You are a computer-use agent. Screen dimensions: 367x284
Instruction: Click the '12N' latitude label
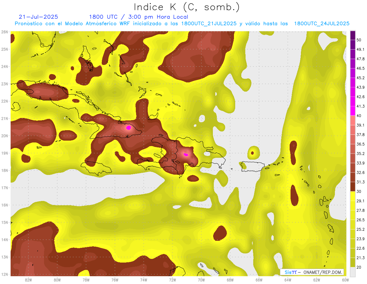(5, 274)
